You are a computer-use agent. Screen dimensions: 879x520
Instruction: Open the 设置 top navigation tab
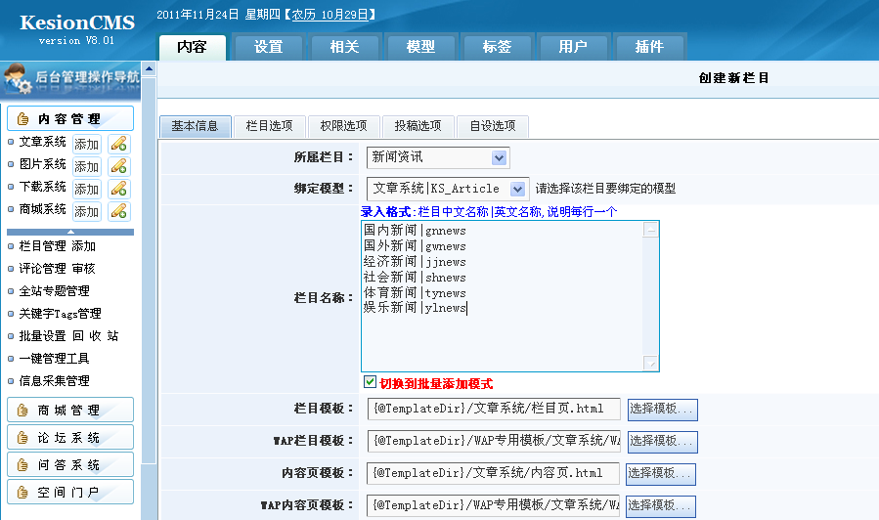pos(268,47)
